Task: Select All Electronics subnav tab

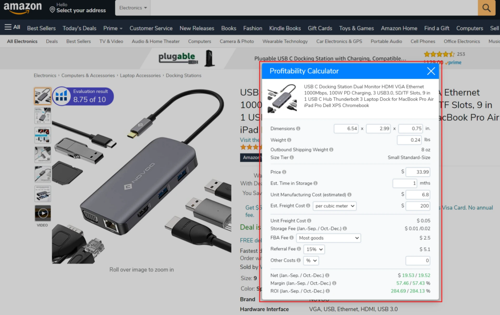Action: pos(22,41)
